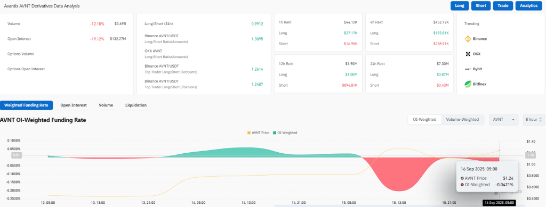Click Binance exchange name in Trending
Screen dimensions: 546x207
[480, 39]
